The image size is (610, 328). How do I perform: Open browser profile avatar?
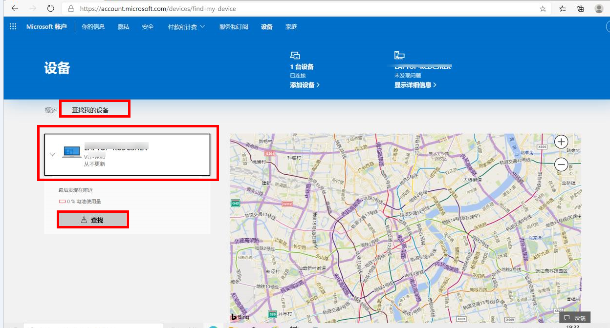599,9
